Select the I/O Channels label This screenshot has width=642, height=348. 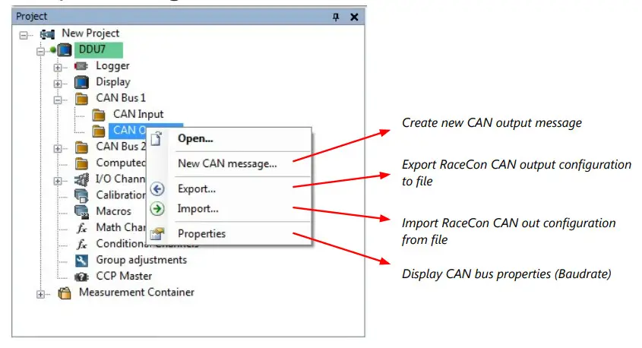pyautogui.click(x=120, y=179)
